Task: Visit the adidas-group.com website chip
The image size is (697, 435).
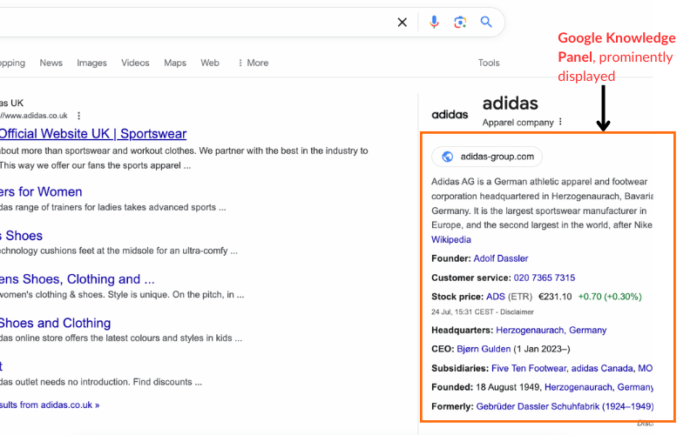Action: (487, 157)
